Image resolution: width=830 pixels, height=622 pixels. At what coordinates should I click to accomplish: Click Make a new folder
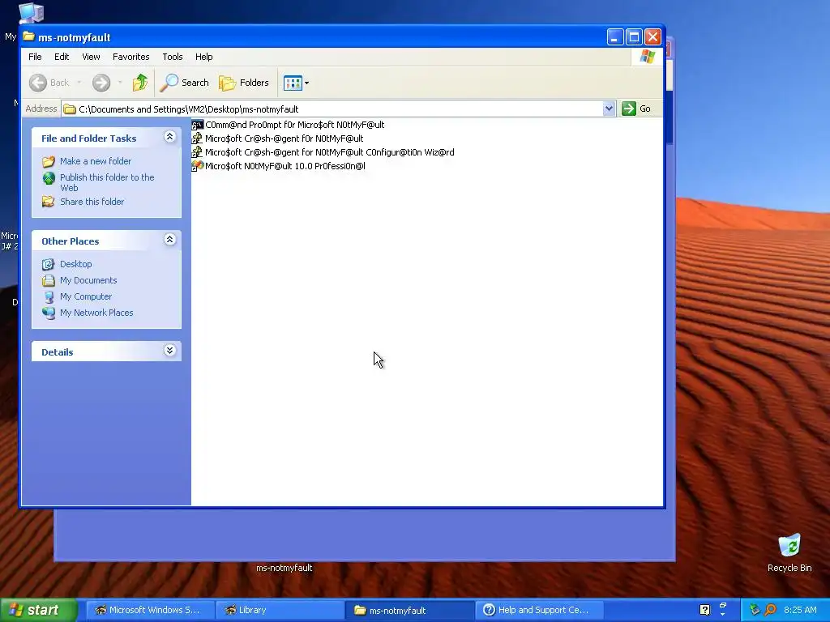tap(96, 161)
